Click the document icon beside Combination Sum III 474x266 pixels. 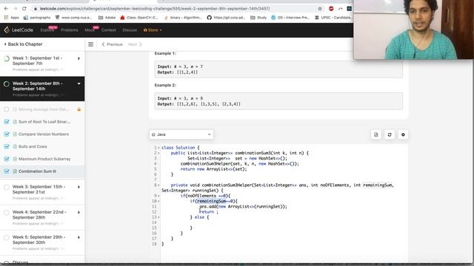tap(15, 171)
